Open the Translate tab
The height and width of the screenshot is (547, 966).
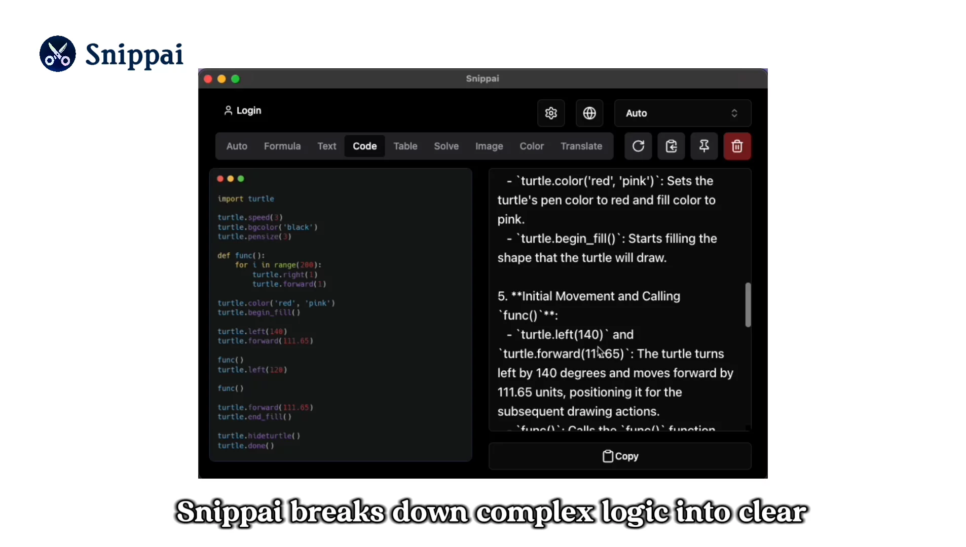[581, 146]
